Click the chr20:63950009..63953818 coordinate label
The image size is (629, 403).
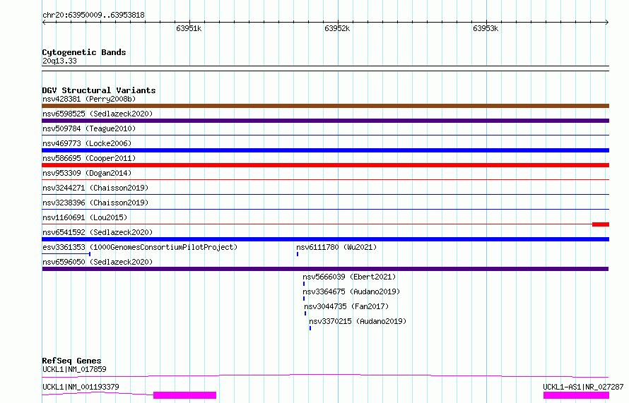coord(93,15)
